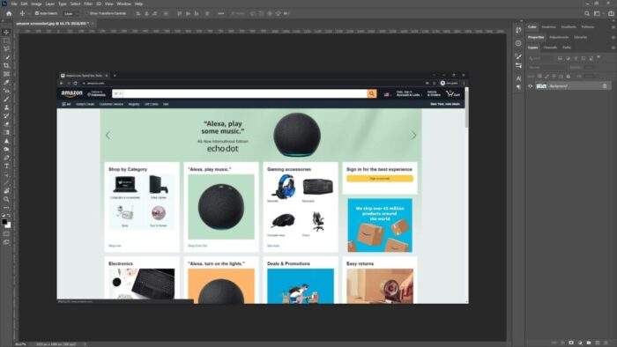Select the Brush tool

pyautogui.click(x=6, y=99)
